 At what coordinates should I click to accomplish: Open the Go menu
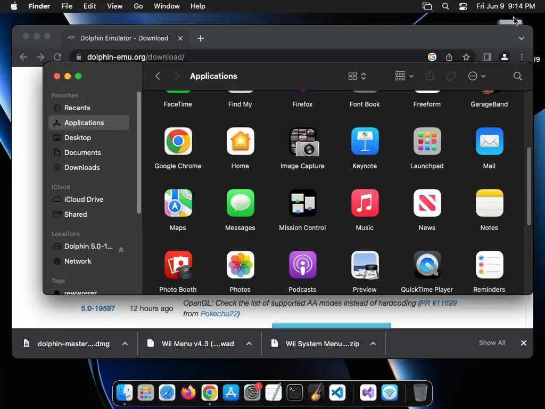138,6
